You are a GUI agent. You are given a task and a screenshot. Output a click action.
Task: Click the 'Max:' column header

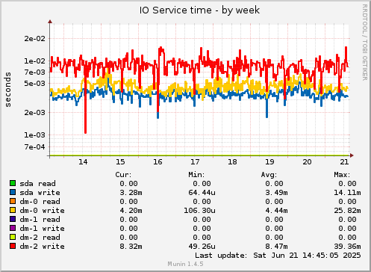tap(342, 175)
